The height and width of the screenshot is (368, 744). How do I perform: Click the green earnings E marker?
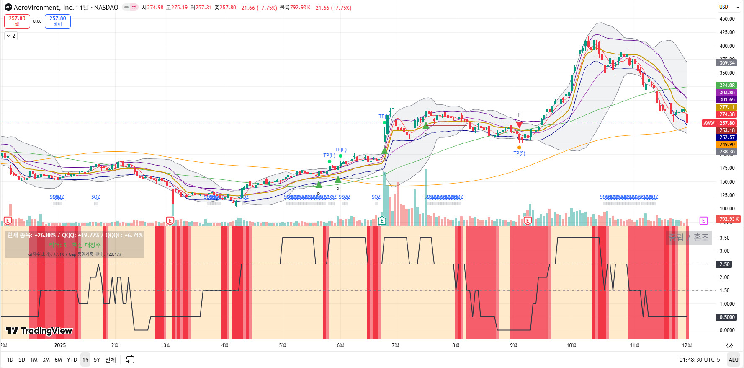pos(382,220)
